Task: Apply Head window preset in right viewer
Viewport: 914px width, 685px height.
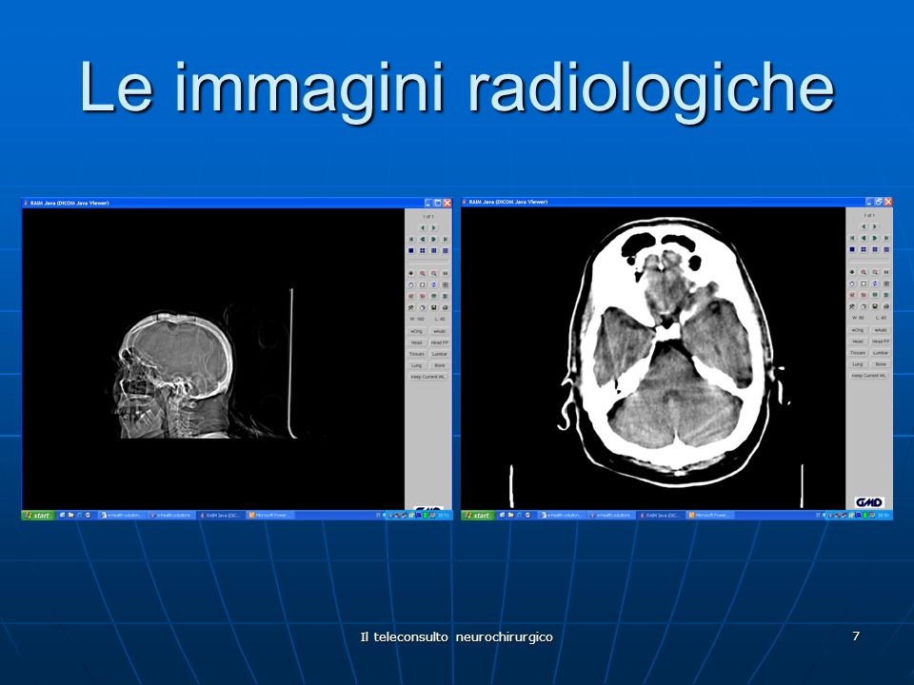Action: (858, 342)
